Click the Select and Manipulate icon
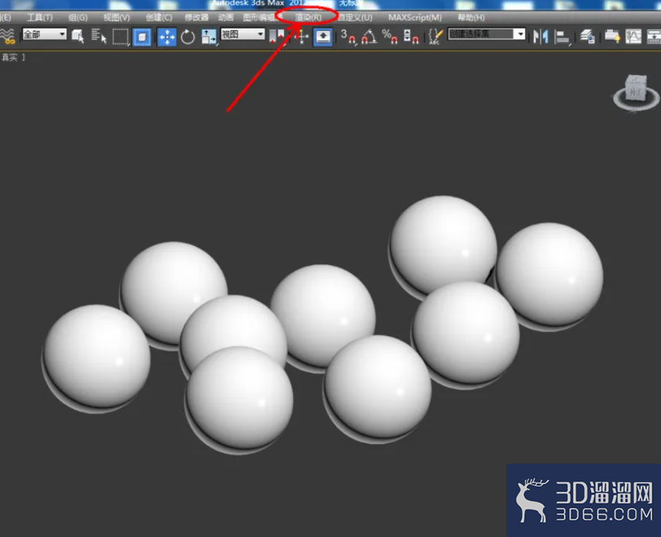The image size is (661, 537). (x=301, y=36)
